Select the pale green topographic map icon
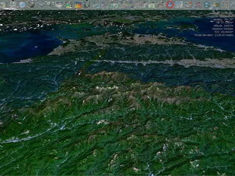 (152, 4)
